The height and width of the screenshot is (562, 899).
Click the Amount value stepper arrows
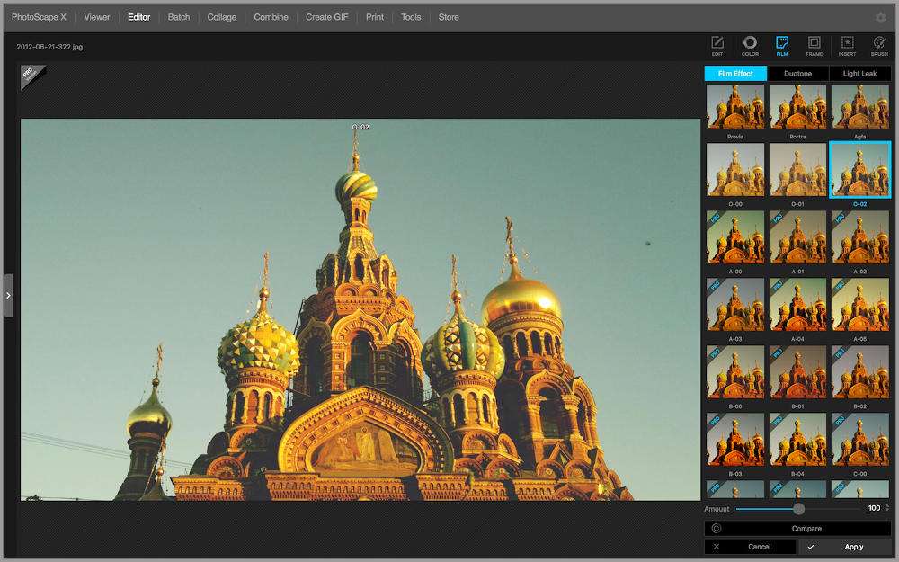tap(887, 509)
